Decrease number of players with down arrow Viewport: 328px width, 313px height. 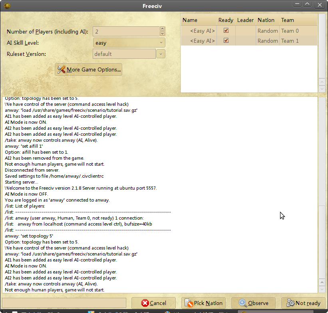point(162,34)
